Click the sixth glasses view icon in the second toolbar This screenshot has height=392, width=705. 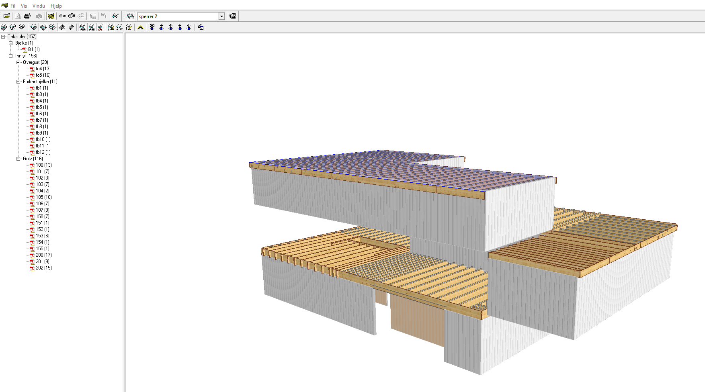[x=52, y=27]
